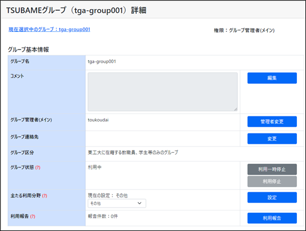This screenshot has height=231, width=306.
Task: Click the group name value tga-group001
Action: [x=102, y=62]
